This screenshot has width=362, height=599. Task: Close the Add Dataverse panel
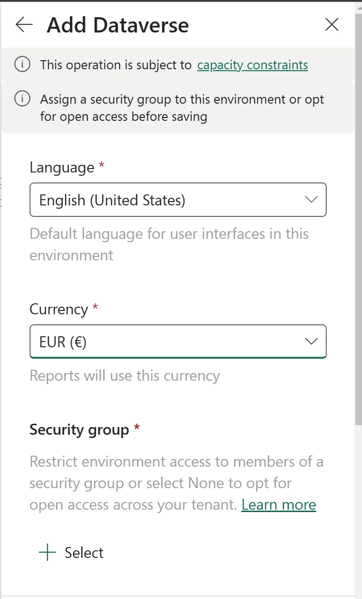[x=331, y=25]
